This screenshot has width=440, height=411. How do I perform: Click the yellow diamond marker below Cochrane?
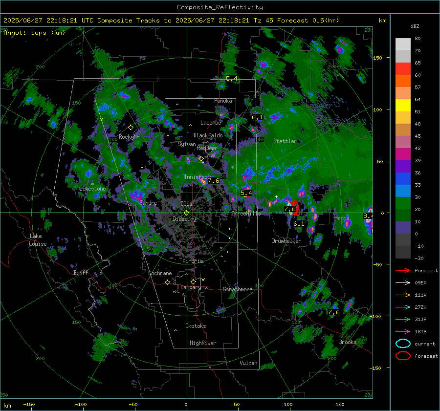[x=168, y=282]
